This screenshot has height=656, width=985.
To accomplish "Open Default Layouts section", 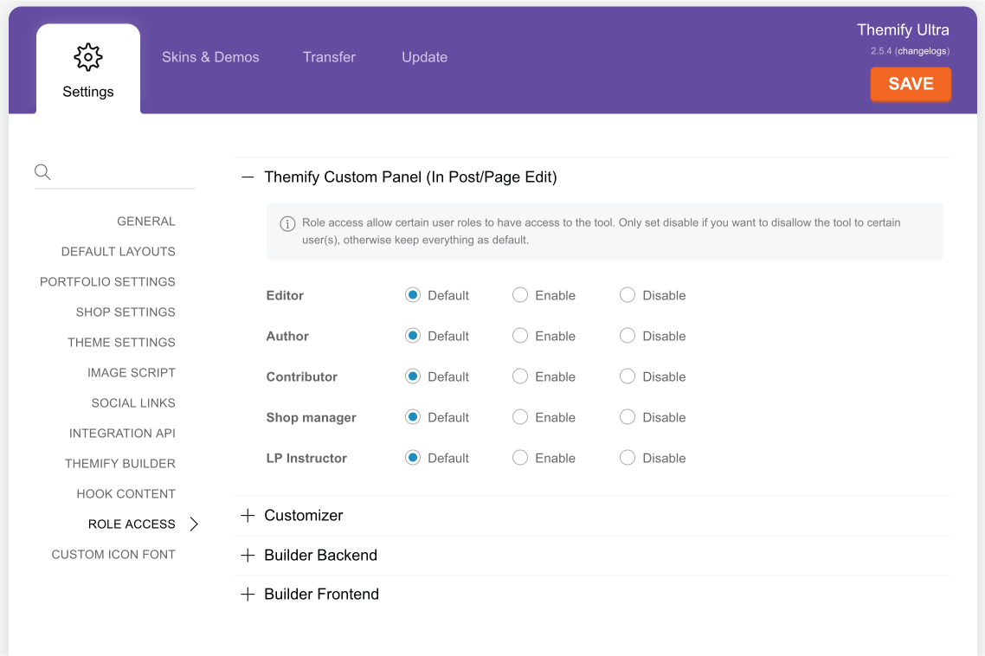I will tap(118, 251).
